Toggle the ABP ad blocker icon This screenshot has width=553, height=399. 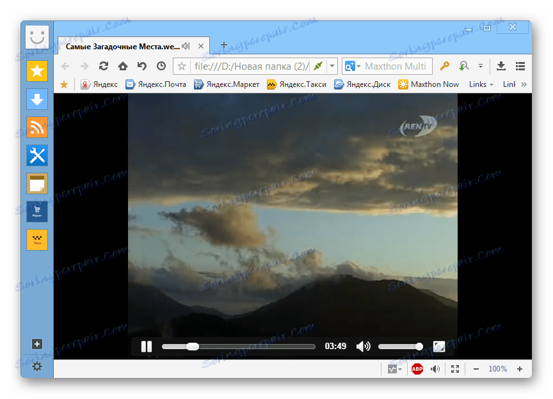[417, 369]
